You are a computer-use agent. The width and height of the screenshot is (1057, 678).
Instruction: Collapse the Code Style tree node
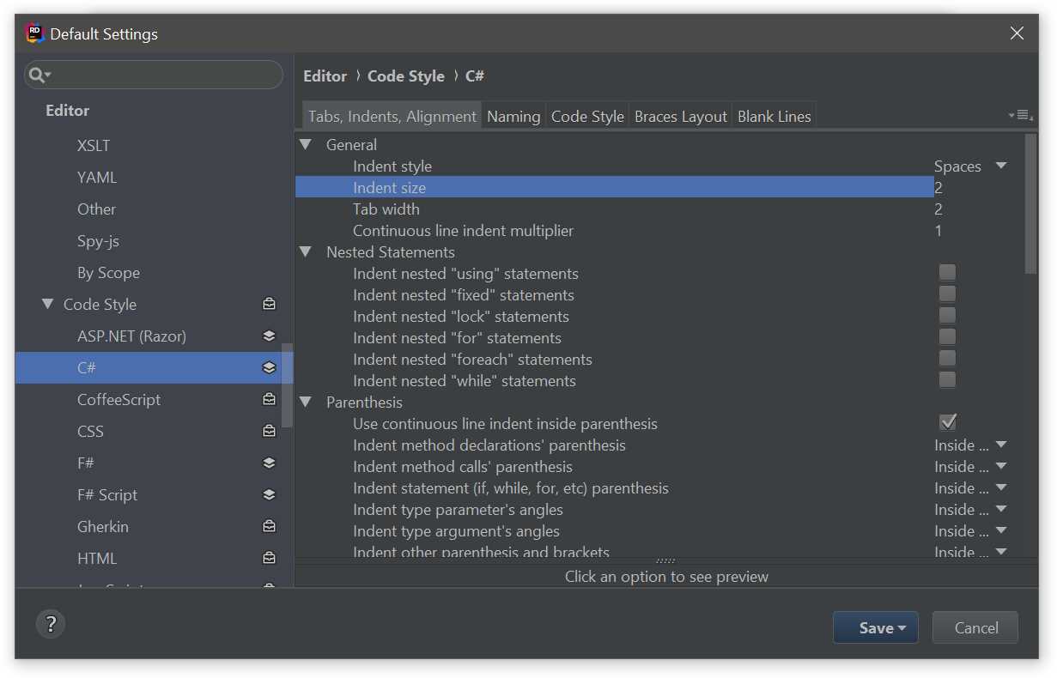point(47,304)
